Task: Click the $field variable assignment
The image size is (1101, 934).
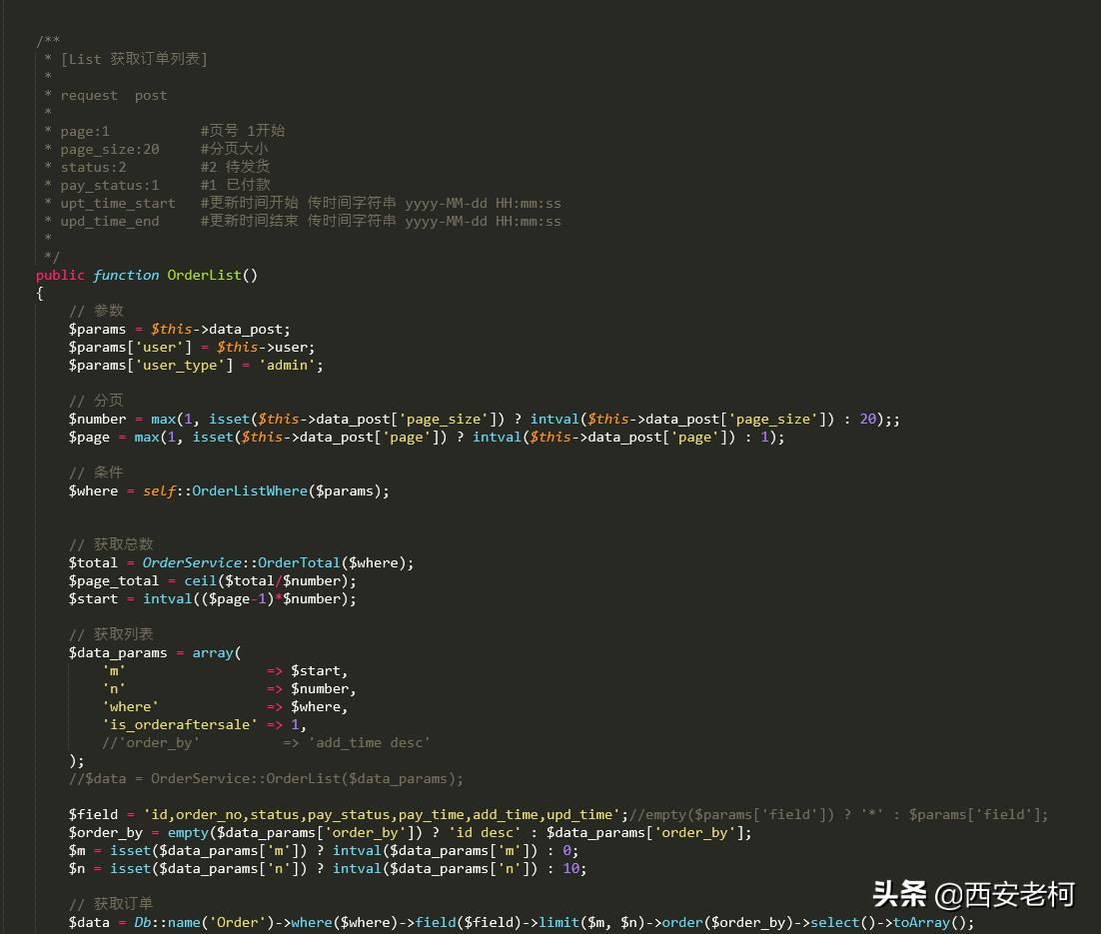Action: (93, 814)
